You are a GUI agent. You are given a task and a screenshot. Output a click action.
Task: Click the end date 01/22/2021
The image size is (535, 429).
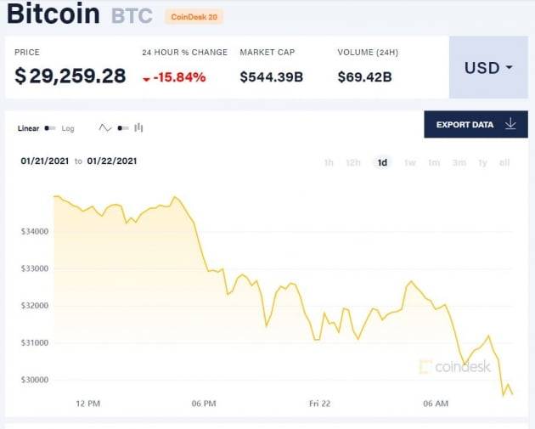click(112, 161)
